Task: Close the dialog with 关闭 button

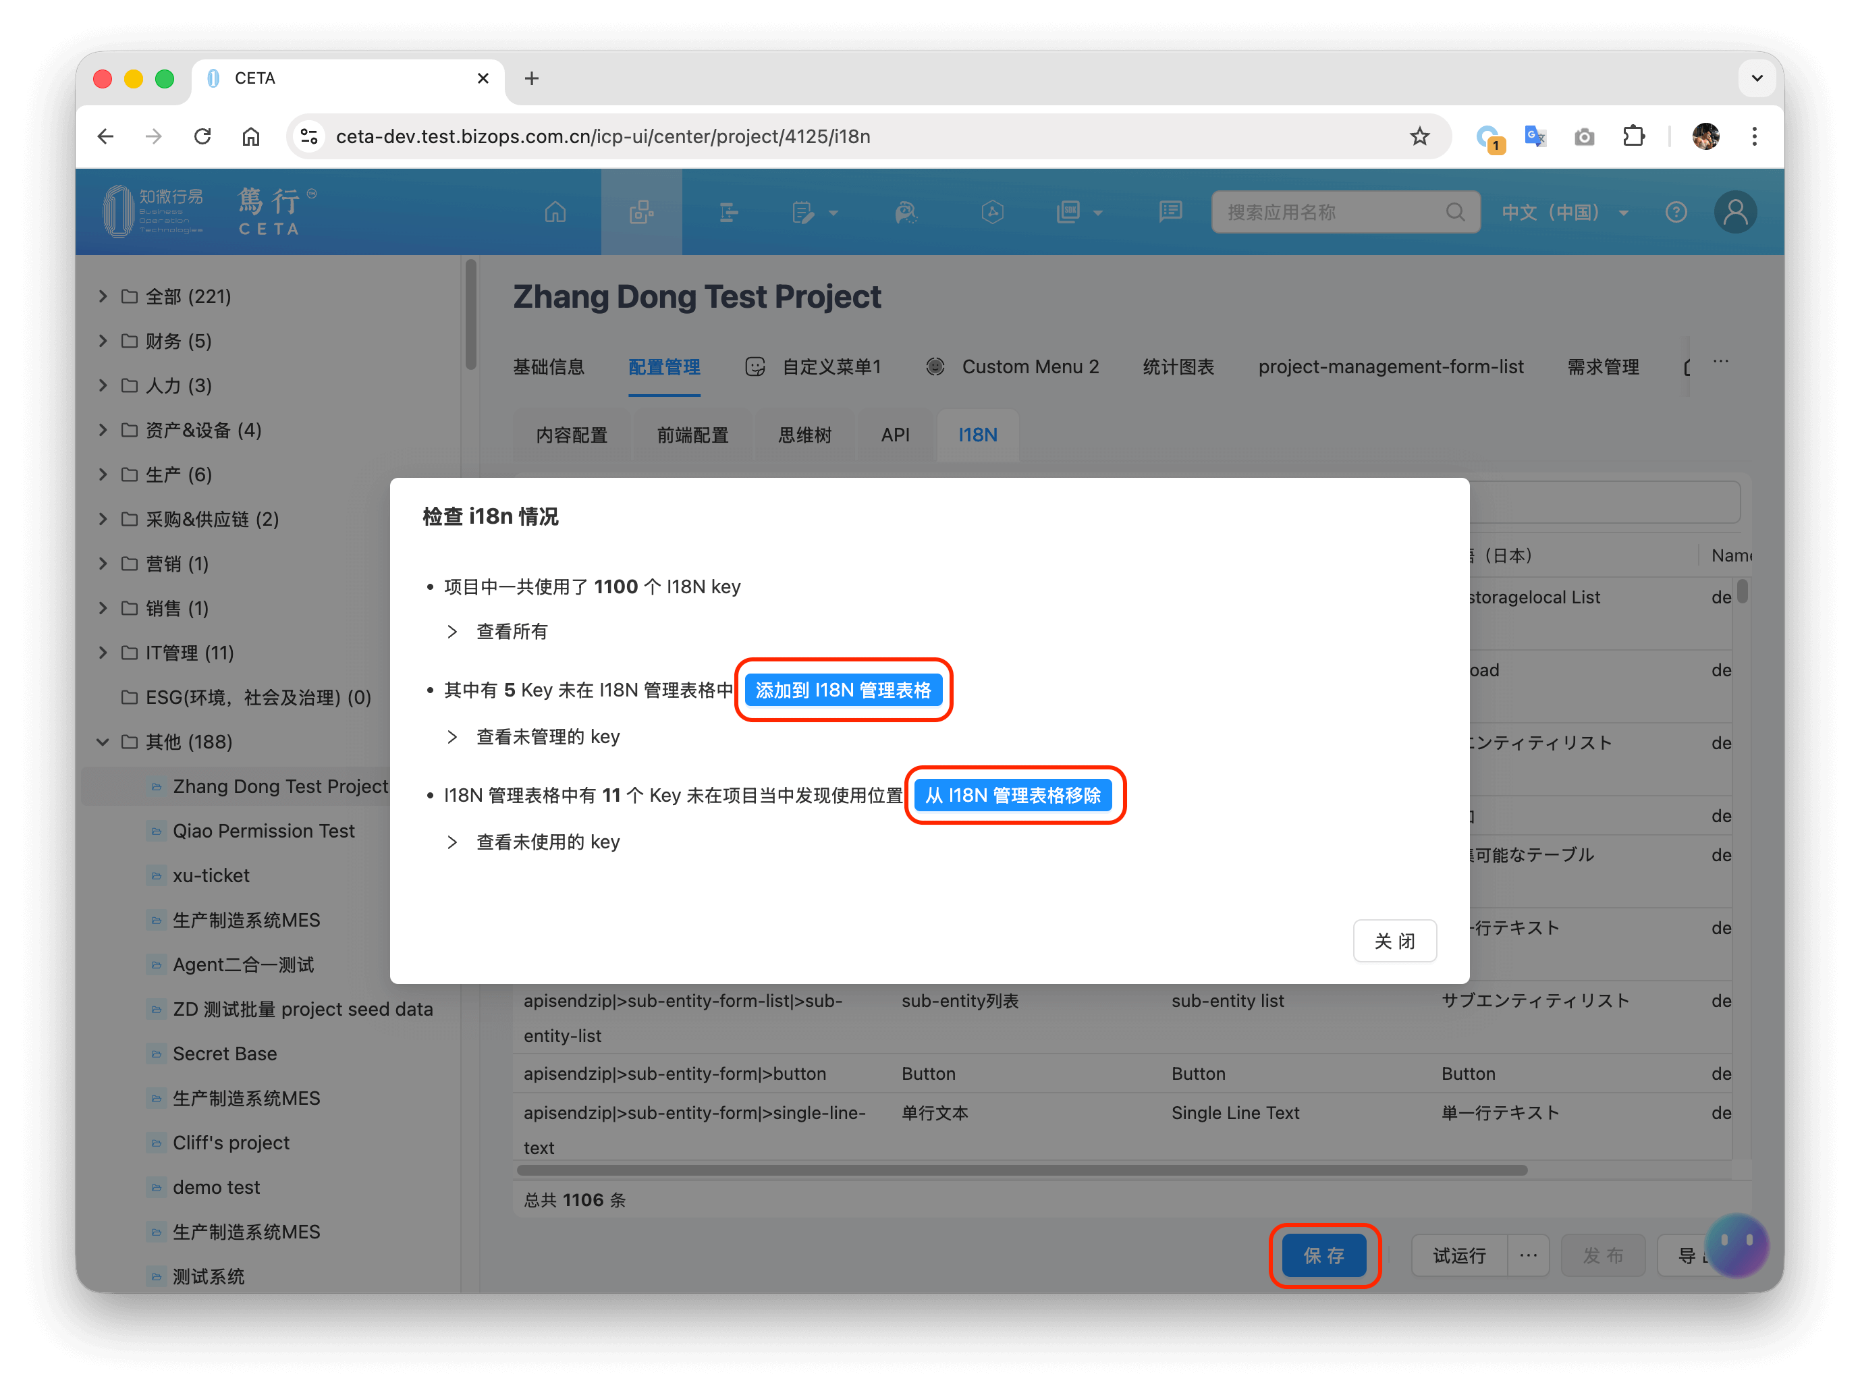Action: [x=1394, y=941]
